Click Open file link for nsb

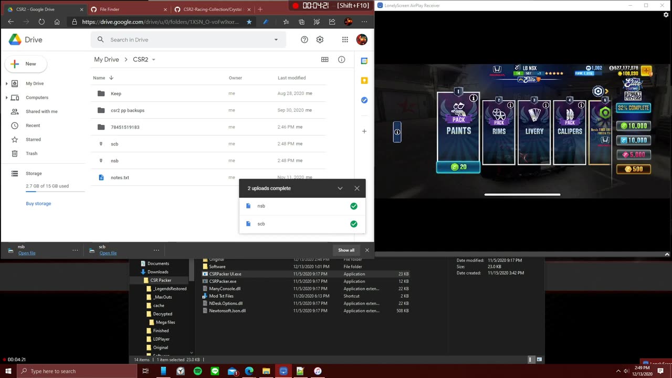click(x=27, y=253)
